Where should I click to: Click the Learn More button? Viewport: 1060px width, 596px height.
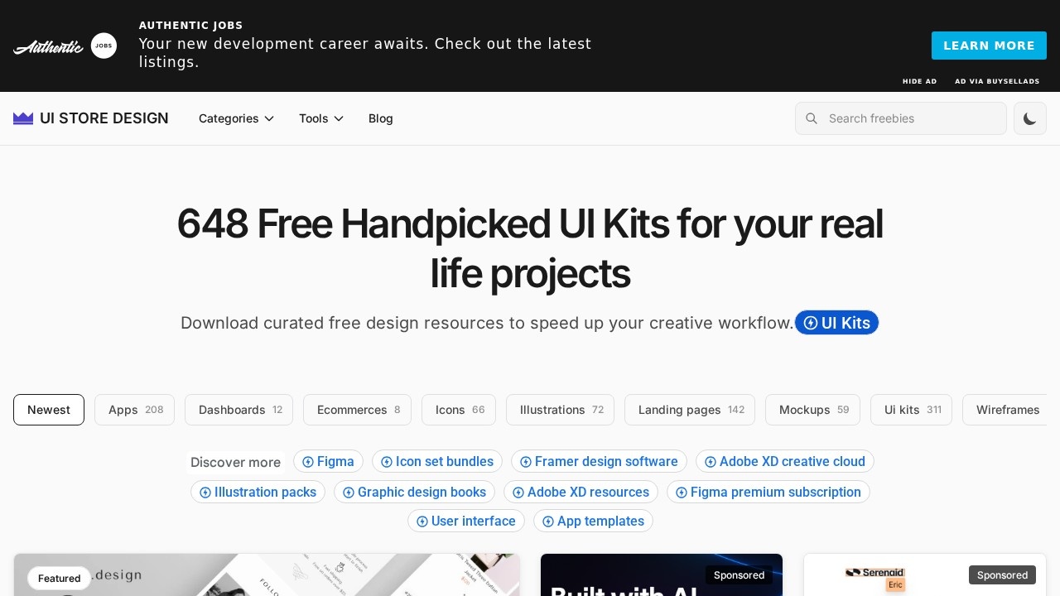click(989, 46)
